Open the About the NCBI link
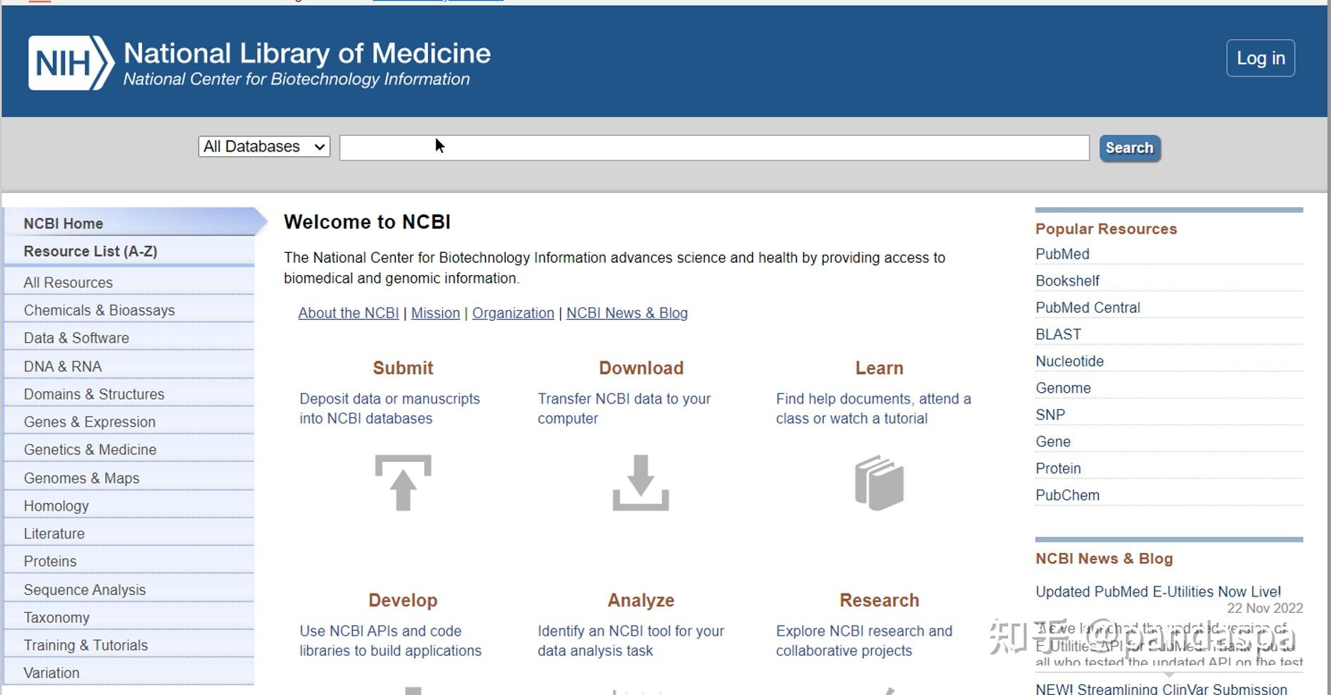The width and height of the screenshot is (1331, 695). coord(348,313)
